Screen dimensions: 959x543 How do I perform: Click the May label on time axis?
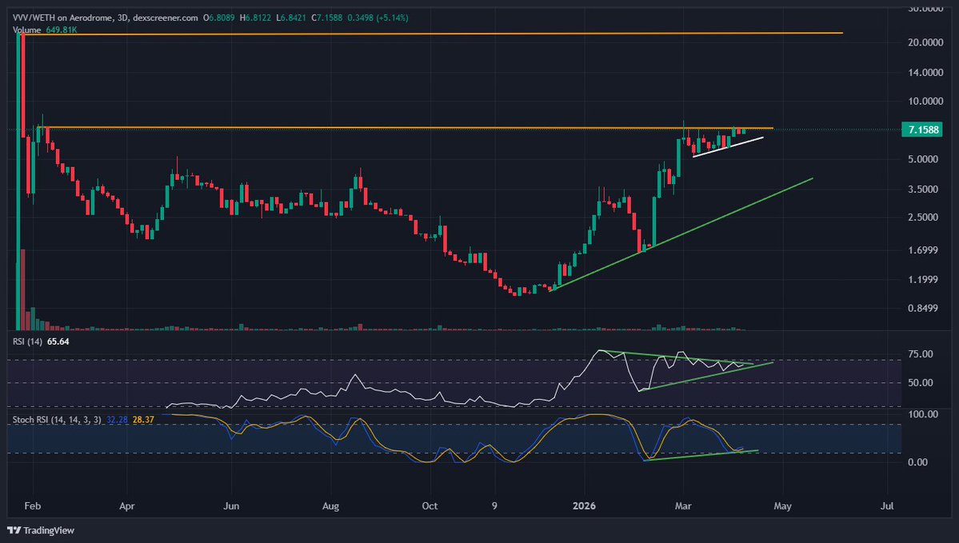pos(781,506)
